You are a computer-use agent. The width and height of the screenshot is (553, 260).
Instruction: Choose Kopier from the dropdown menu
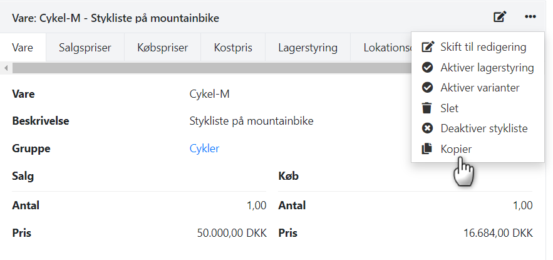[x=456, y=149]
